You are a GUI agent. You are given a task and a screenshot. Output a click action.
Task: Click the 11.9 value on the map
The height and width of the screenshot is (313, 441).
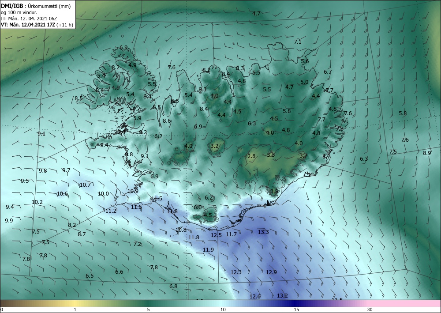pyautogui.click(x=208, y=250)
